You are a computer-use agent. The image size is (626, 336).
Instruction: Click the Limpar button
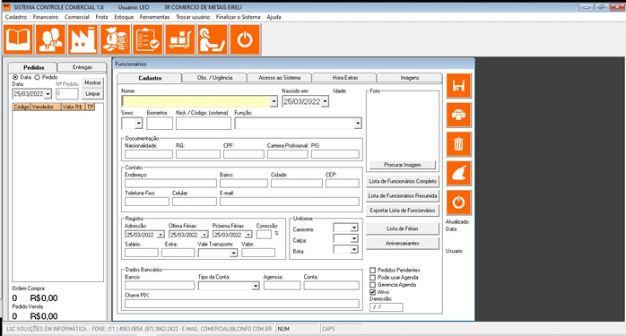pos(92,94)
